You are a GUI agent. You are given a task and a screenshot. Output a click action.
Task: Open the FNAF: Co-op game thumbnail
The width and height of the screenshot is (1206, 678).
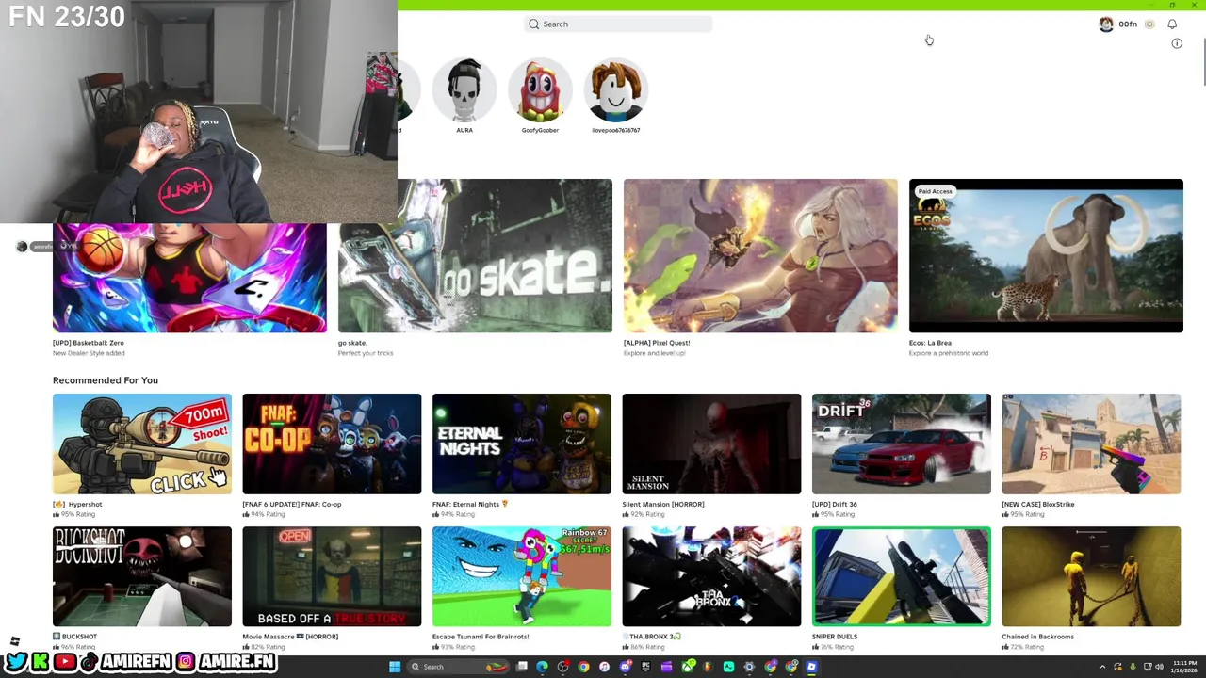coord(332,444)
